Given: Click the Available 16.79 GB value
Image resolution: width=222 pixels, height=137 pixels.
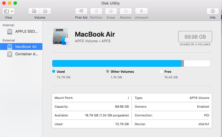Looking at the screenshot, I should [x=107, y=115].
